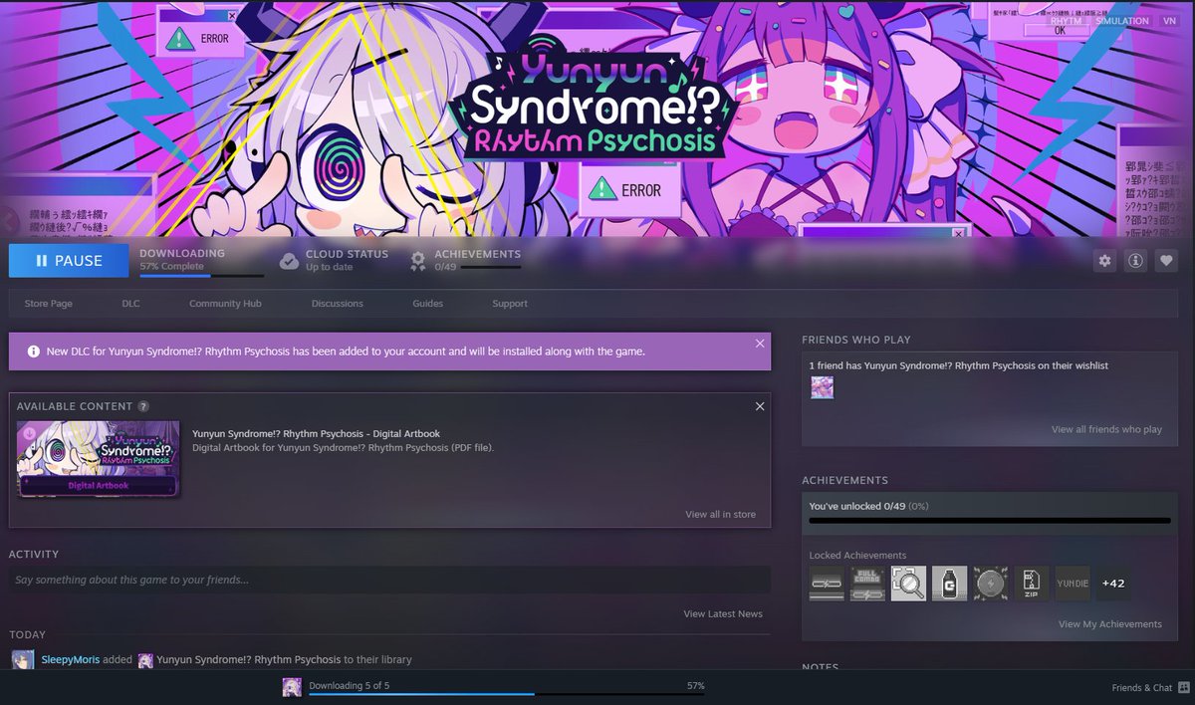The width and height of the screenshot is (1195, 705).
Task: Click game icon in download status bar
Action: point(292,688)
